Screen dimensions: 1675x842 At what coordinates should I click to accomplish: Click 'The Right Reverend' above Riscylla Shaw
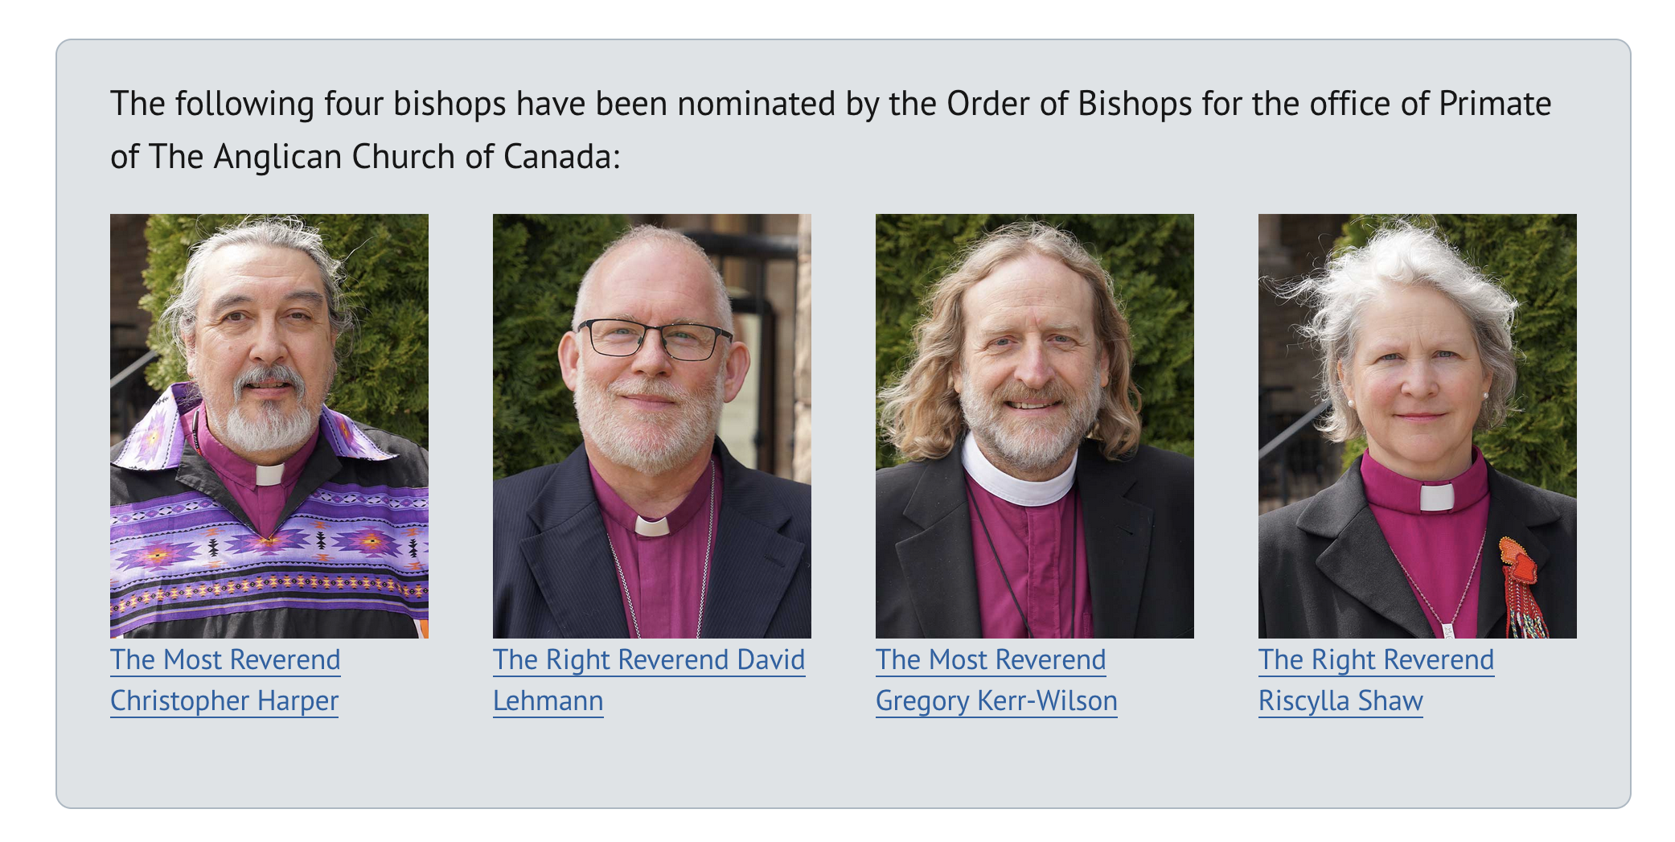coord(1376,659)
